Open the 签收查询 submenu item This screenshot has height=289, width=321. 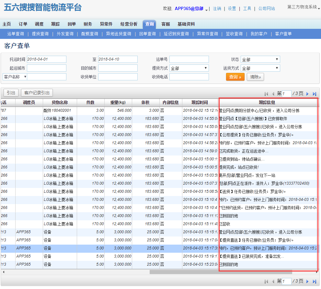234,34
